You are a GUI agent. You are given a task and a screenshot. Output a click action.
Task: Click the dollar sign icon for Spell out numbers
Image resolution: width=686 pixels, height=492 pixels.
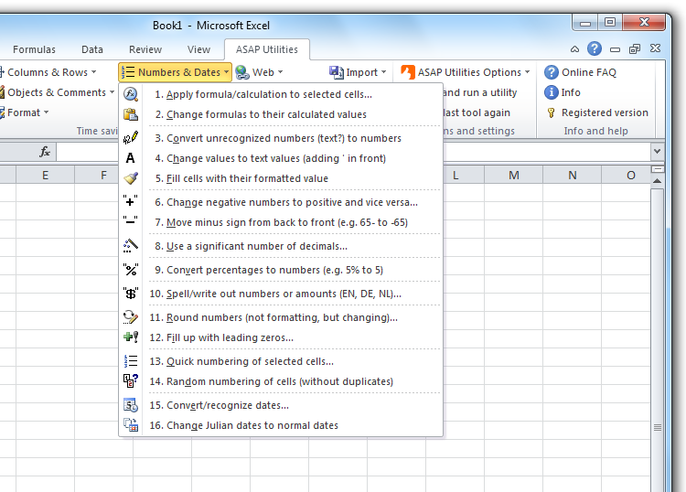(131, 293)
